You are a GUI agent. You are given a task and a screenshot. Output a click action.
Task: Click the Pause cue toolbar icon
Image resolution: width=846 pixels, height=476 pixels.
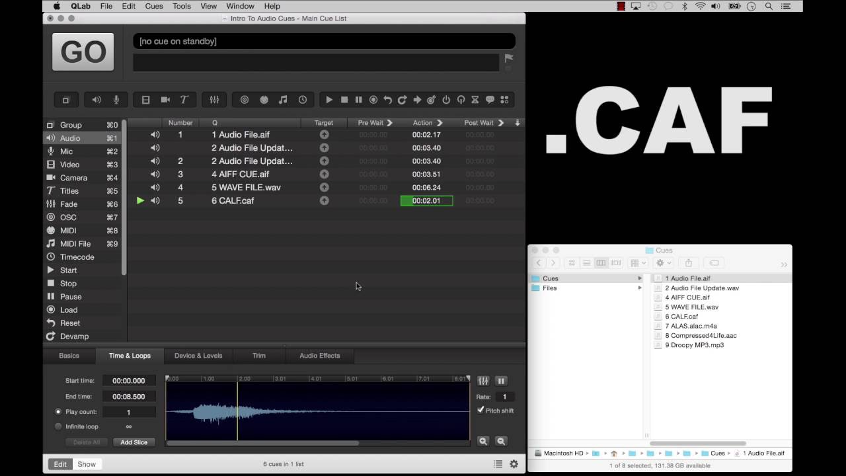tap(359, 100)
